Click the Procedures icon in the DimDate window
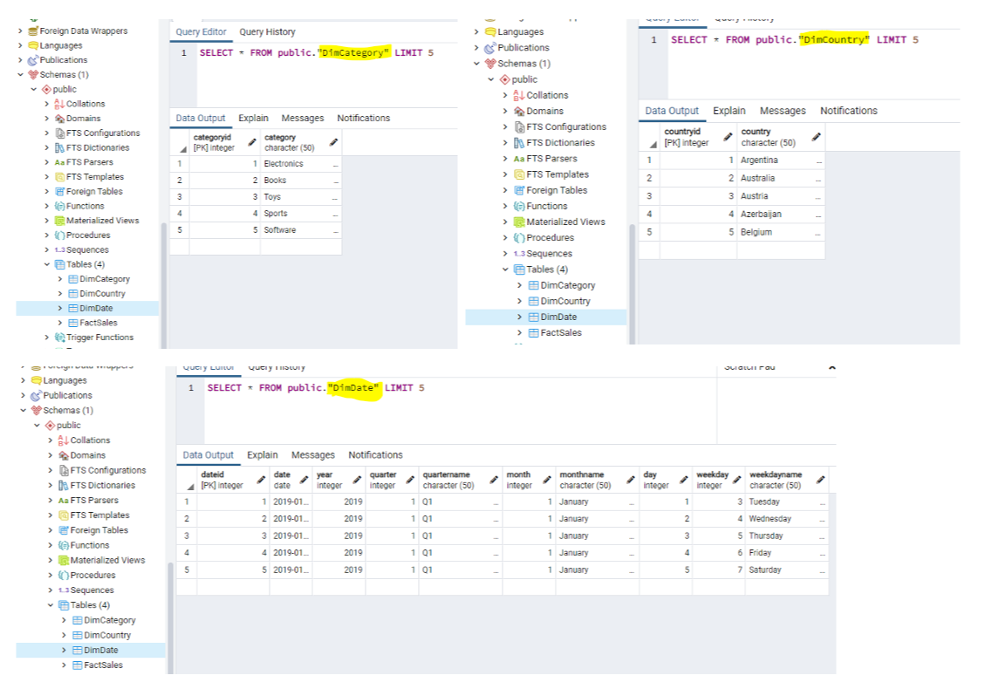Image resolution: width=992 pixels, height=689 pixels. (x=64, y=575)
